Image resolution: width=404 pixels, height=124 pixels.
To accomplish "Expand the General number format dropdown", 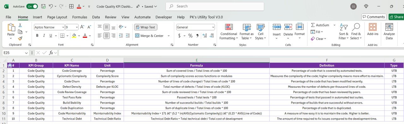I will click(213, 27).
